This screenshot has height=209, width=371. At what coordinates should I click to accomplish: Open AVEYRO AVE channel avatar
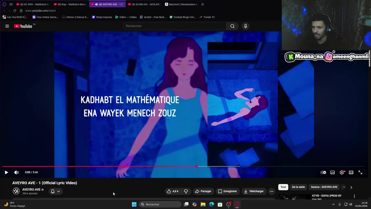(x=16, y=191)
